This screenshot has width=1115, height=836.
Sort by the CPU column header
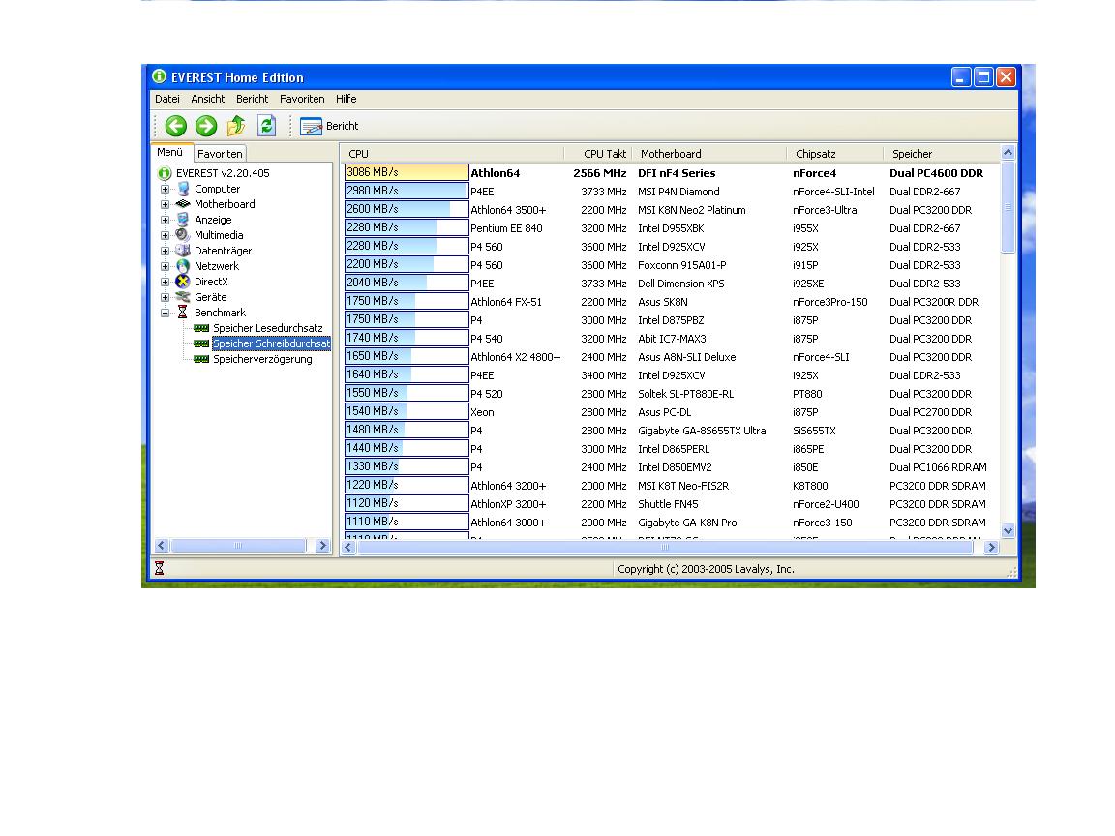[x=452, y=154]
